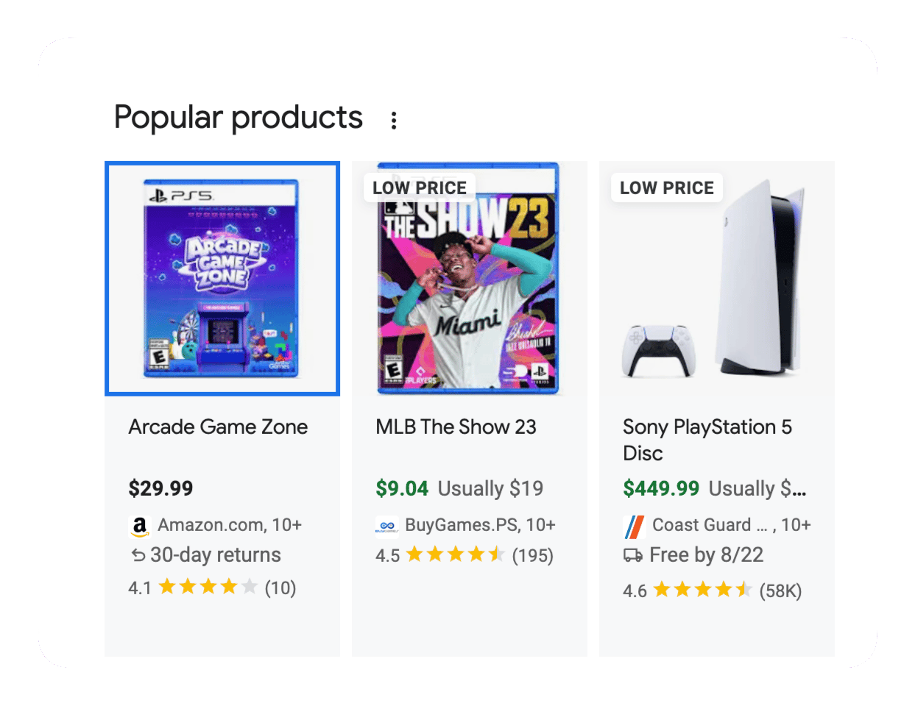This screenshot has width=915, height=706.
Task: Click the MLB The Show 23 title
Action: tap(456, 427)
